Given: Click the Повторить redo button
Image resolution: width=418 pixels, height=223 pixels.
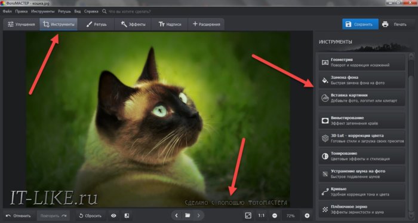Looking at the screenshot, I should (53, 216).
